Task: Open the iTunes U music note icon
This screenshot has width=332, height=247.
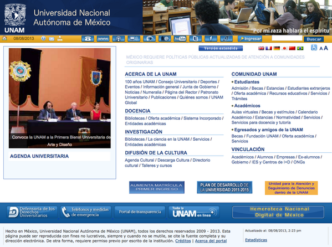Action: click(x=226, y=39)
